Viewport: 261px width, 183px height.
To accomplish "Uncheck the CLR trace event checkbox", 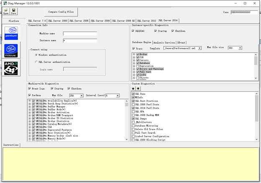I will tap(138, 57).
